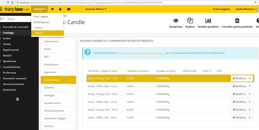Image resolution: width=259 pixels, height=130 pixels.
Task: Expand the Accesso Veloce dropdown
Action: 96,9
